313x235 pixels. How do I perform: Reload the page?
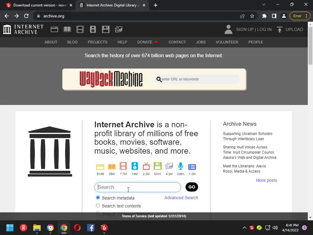(x=26, y=16)
